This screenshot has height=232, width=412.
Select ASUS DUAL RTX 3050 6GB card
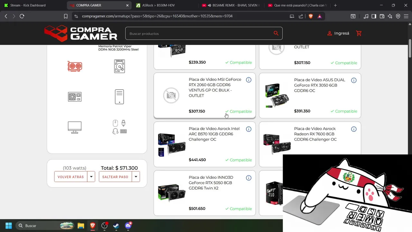click(x=310, y=95)
